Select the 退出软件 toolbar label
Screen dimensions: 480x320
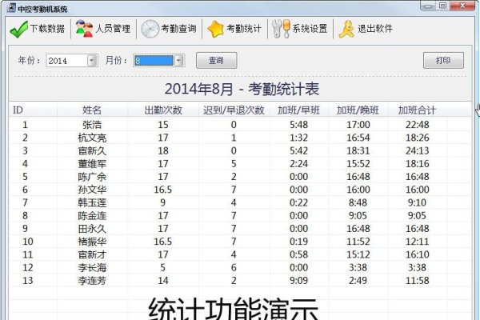tap(375, 29)
